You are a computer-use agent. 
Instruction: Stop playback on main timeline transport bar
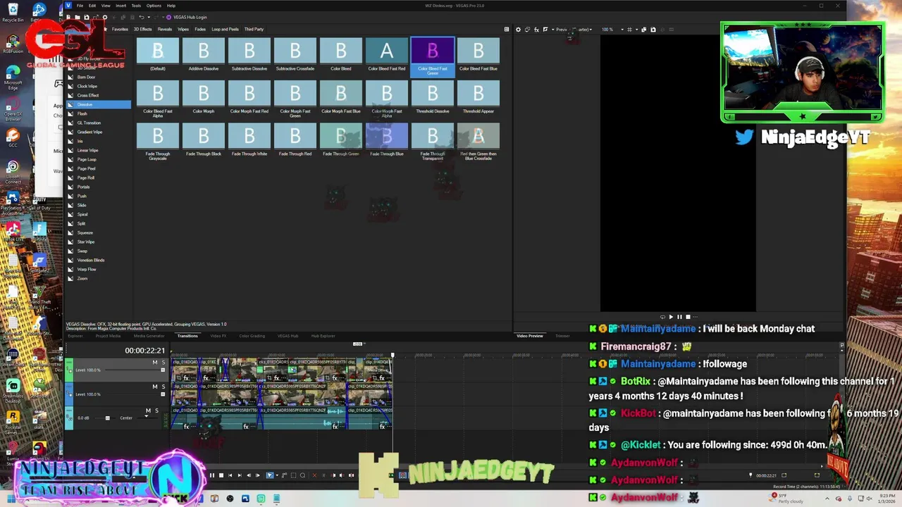[221, 475]
